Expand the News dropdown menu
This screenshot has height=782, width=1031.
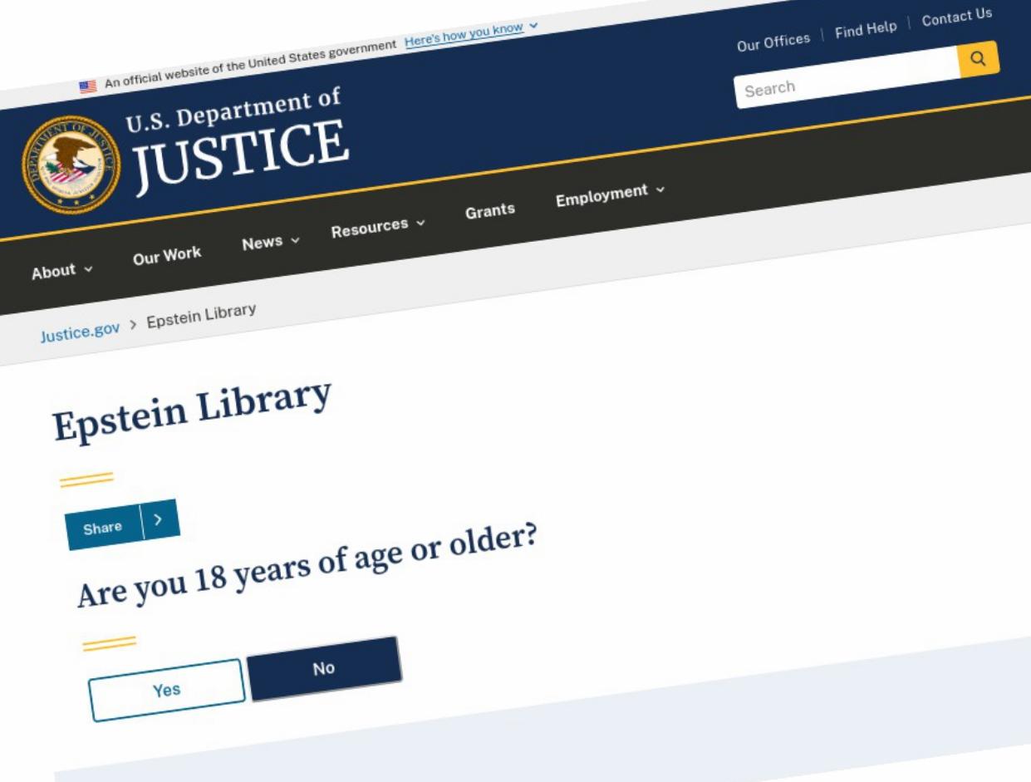(x=270, y=241)
